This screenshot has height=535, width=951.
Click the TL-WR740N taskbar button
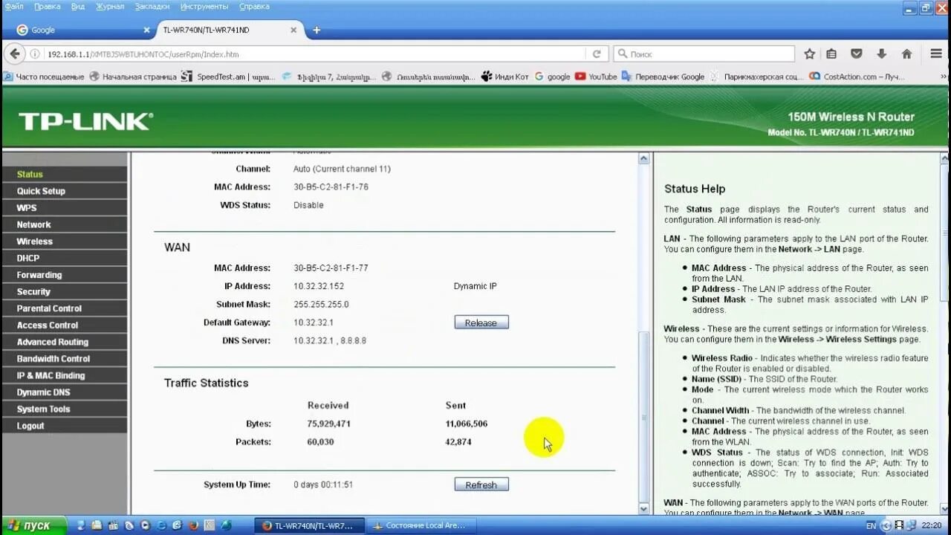tap(310, 525)
